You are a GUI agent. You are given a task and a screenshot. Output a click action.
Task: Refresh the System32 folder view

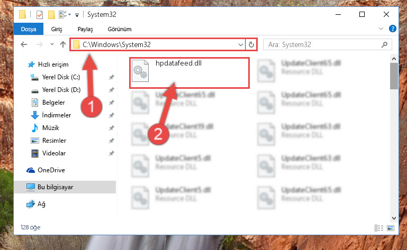click(x=251, y=44)
